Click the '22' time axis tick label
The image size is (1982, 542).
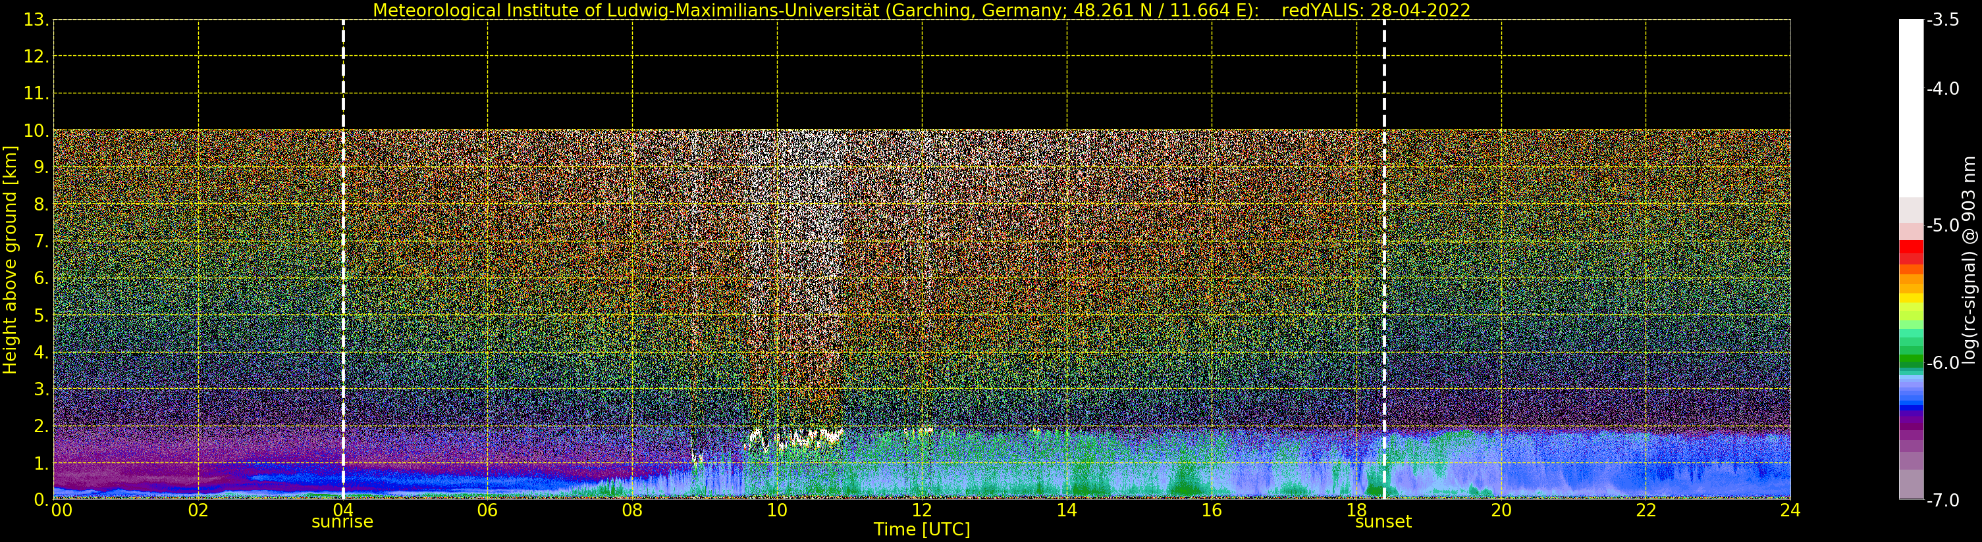pos(1646,510)
